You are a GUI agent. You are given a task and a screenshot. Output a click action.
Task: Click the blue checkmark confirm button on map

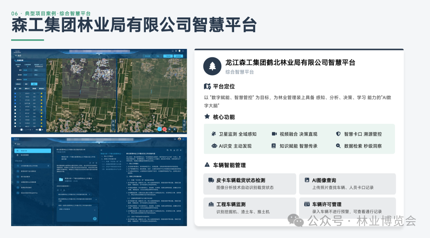tap(160, 129)
